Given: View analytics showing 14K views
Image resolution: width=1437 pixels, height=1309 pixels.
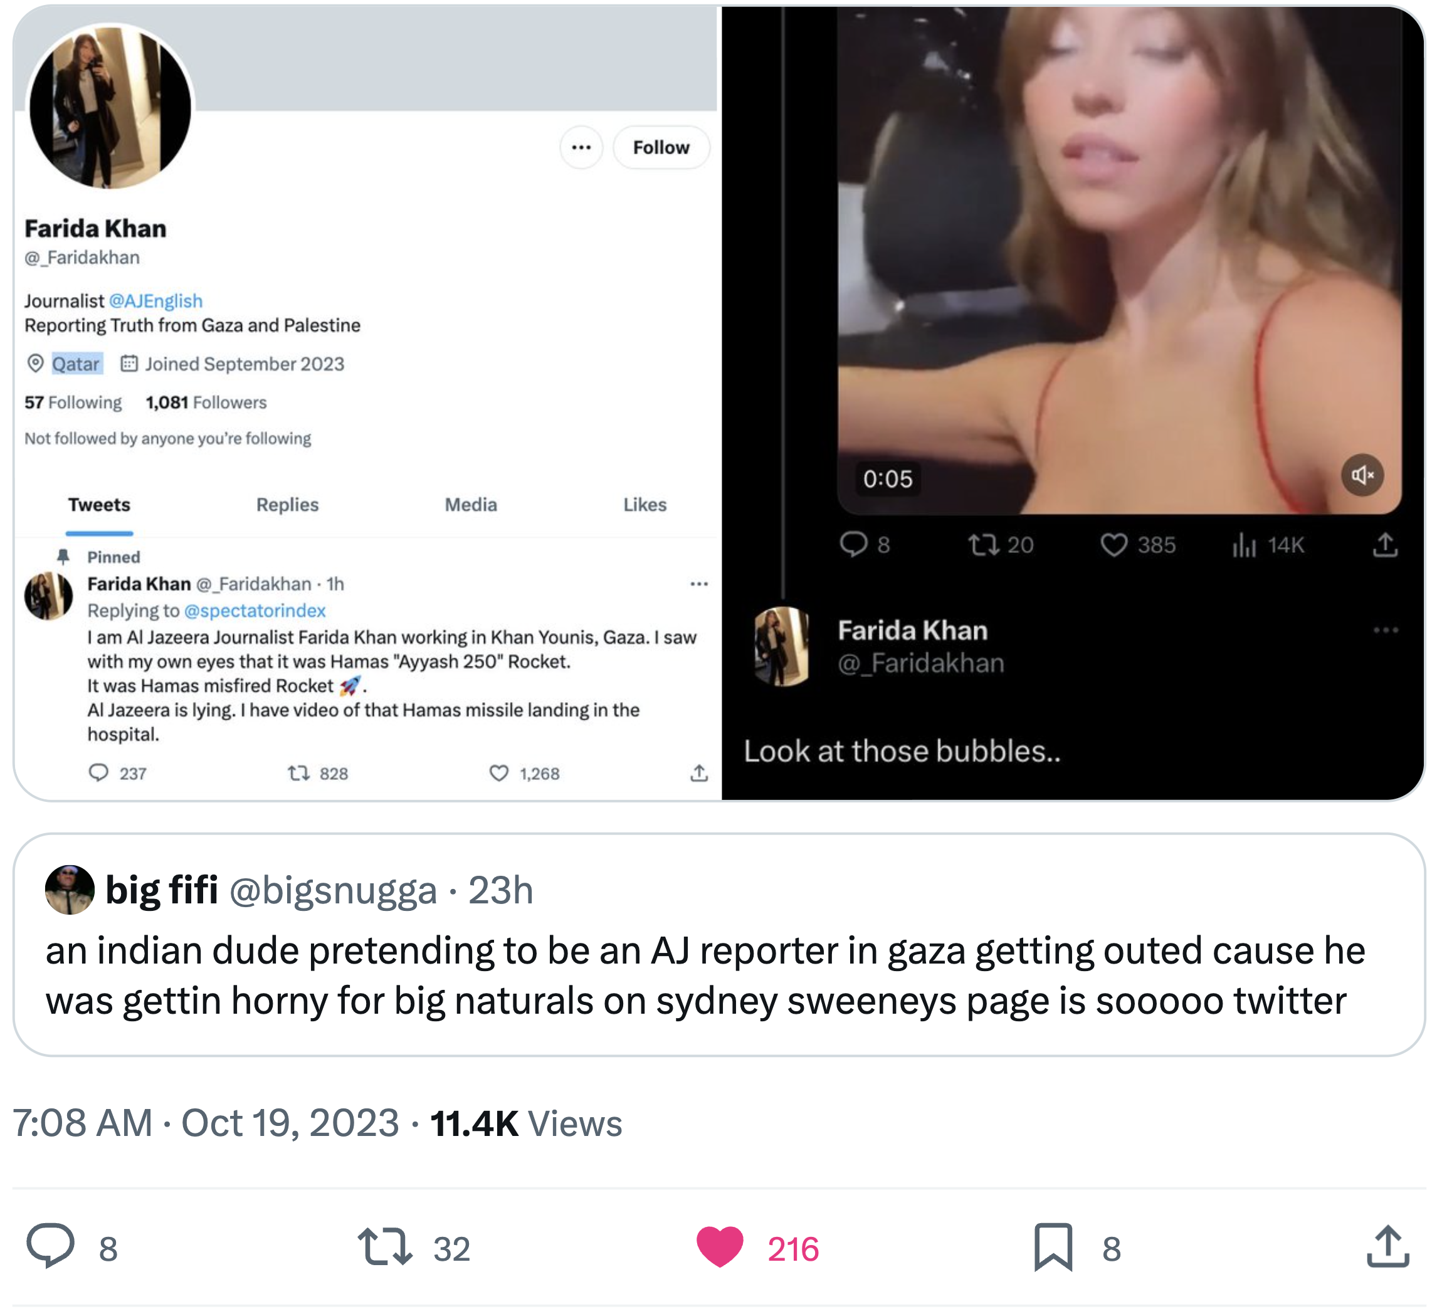Looking at the screenshot, I should pos(1244,545).
